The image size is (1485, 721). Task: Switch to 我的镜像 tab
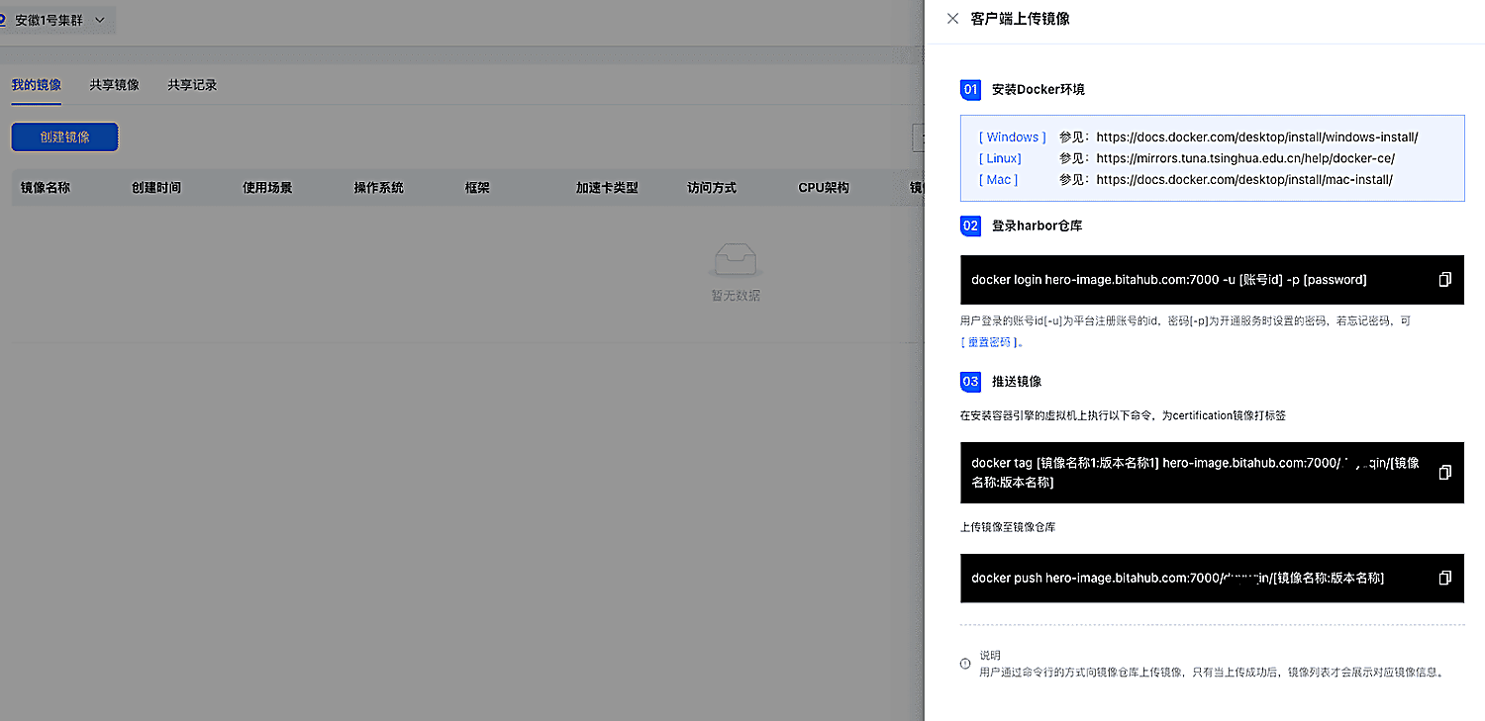click(37, 85)
